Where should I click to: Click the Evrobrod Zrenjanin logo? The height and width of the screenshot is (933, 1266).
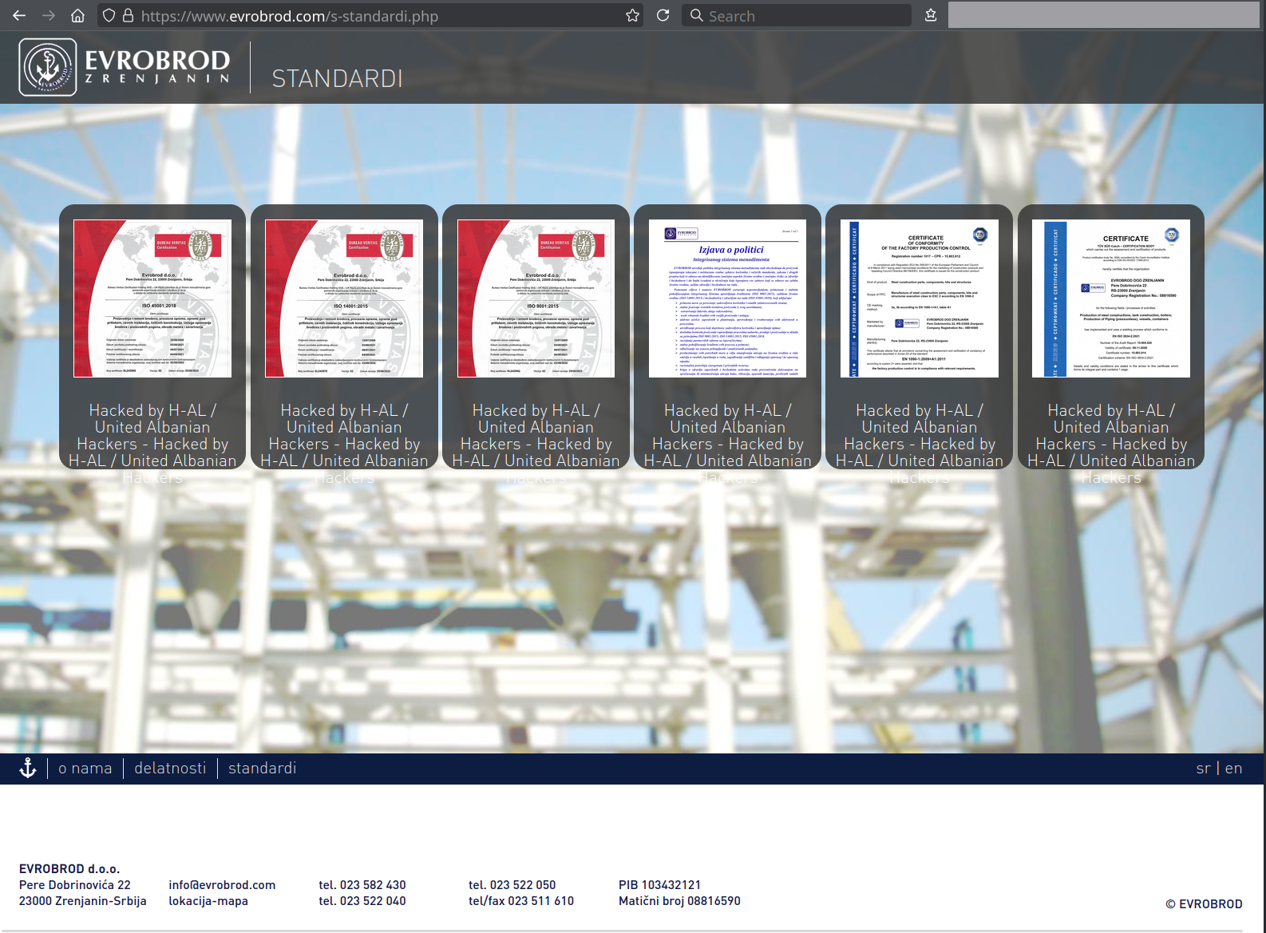(x=126, y=67)
